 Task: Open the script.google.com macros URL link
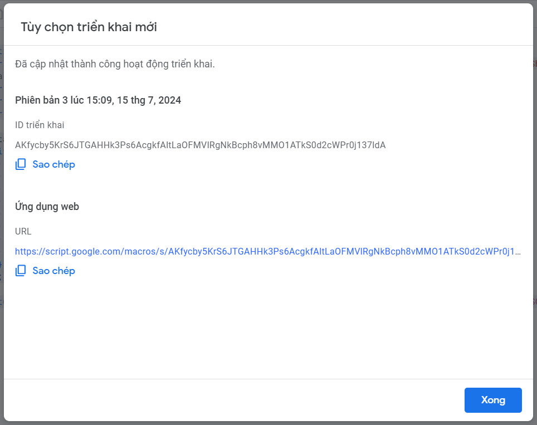pyautogui.click(x=268, y=251)
